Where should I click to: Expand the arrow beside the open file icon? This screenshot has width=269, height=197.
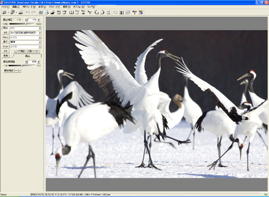point(8,12)
